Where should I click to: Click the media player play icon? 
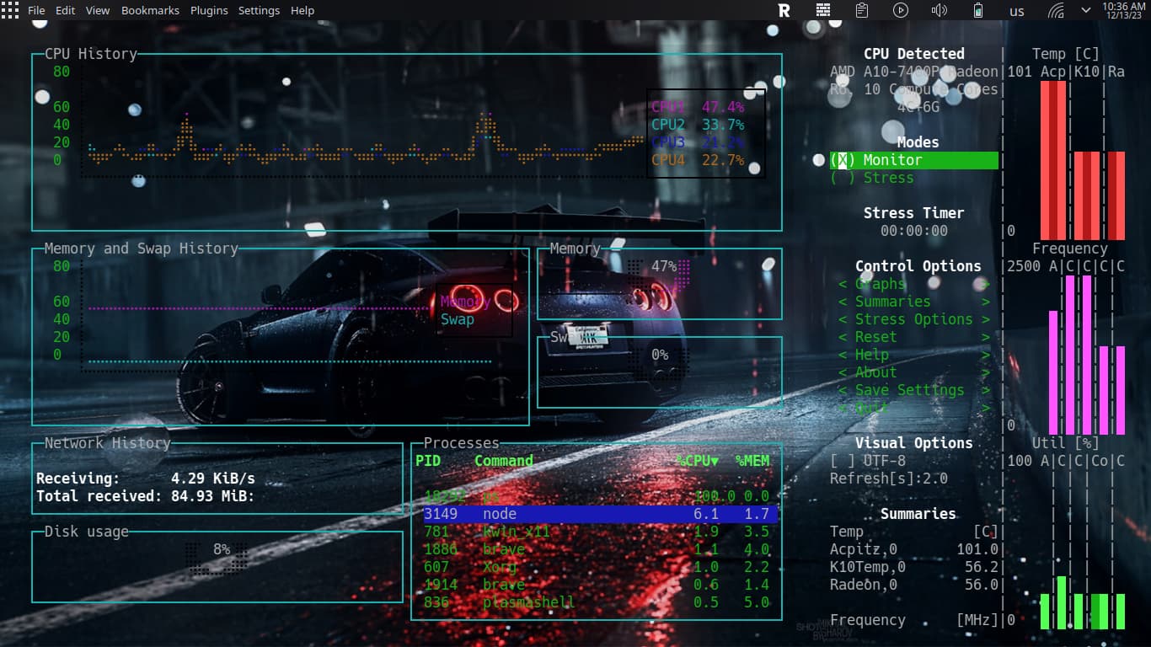pos(901,10)
